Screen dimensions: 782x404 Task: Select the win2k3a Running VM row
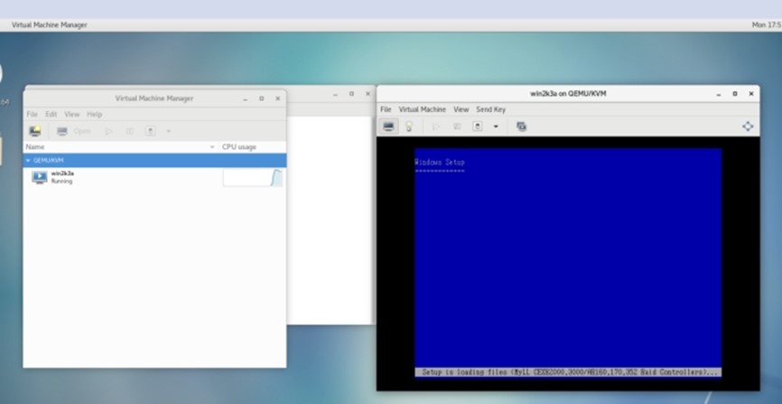coord(154,177)
